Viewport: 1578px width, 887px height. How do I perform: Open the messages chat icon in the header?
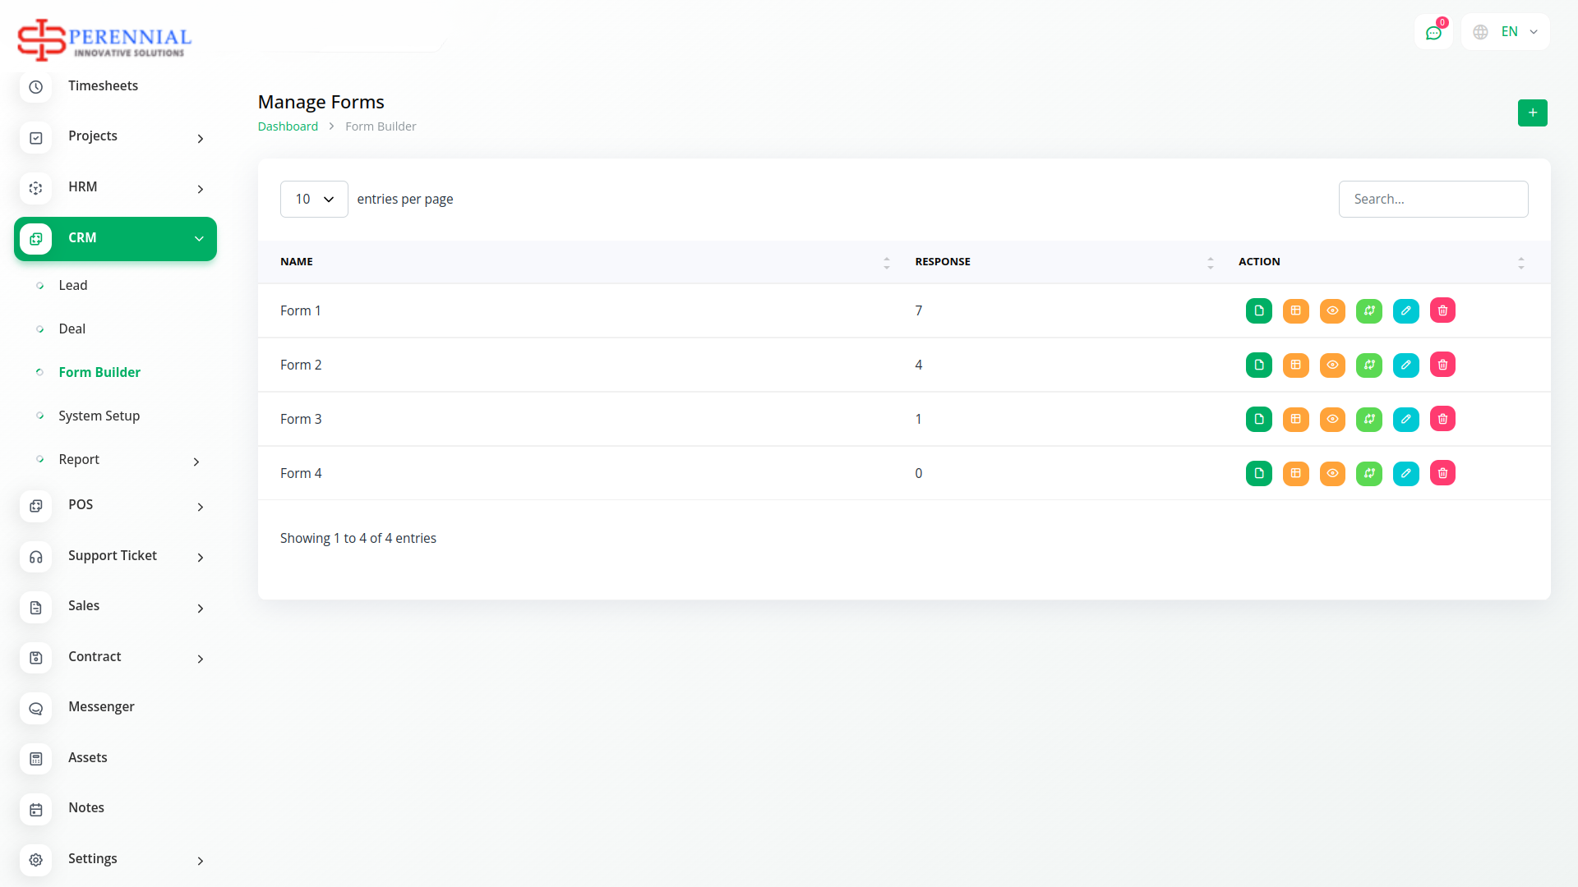coord(1433,33)
